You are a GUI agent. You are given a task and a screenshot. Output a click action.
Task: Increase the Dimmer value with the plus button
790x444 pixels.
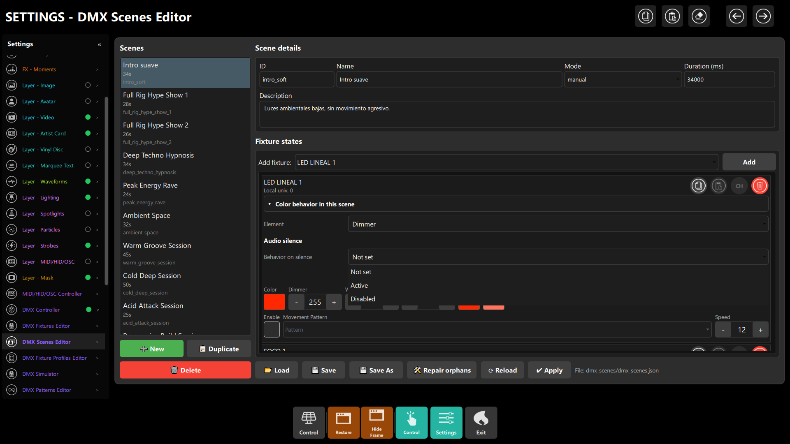[x=334, y=302]
